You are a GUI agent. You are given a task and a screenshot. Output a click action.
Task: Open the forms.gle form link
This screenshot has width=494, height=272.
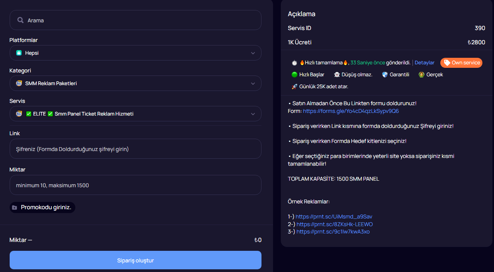[351, 111]
